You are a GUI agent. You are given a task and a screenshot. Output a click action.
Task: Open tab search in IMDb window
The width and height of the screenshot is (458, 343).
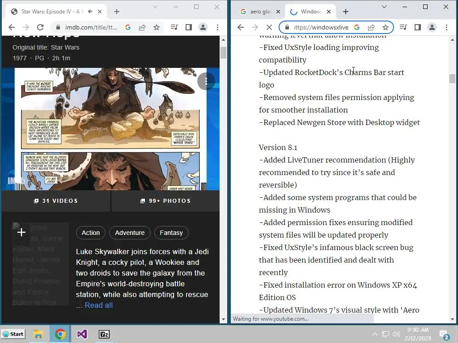click(155, 7)
